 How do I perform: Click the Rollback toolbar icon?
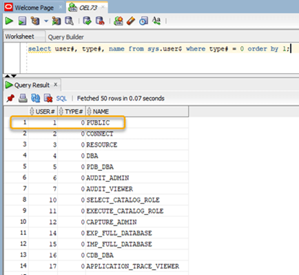[100, 21]
